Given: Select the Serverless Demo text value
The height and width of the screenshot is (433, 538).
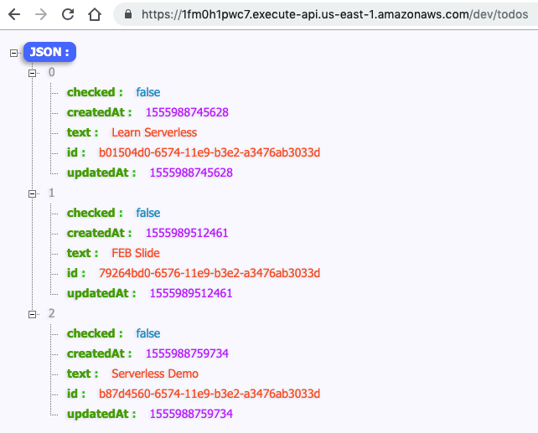Looking at the screenshot, I should [155, 374].
